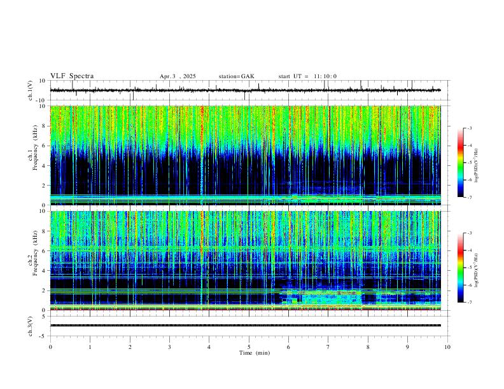Viewport: 504px width, 389px height.
Task: Click the ch.1 spectrogram color scale bar
Action: [x=460, y=163]
